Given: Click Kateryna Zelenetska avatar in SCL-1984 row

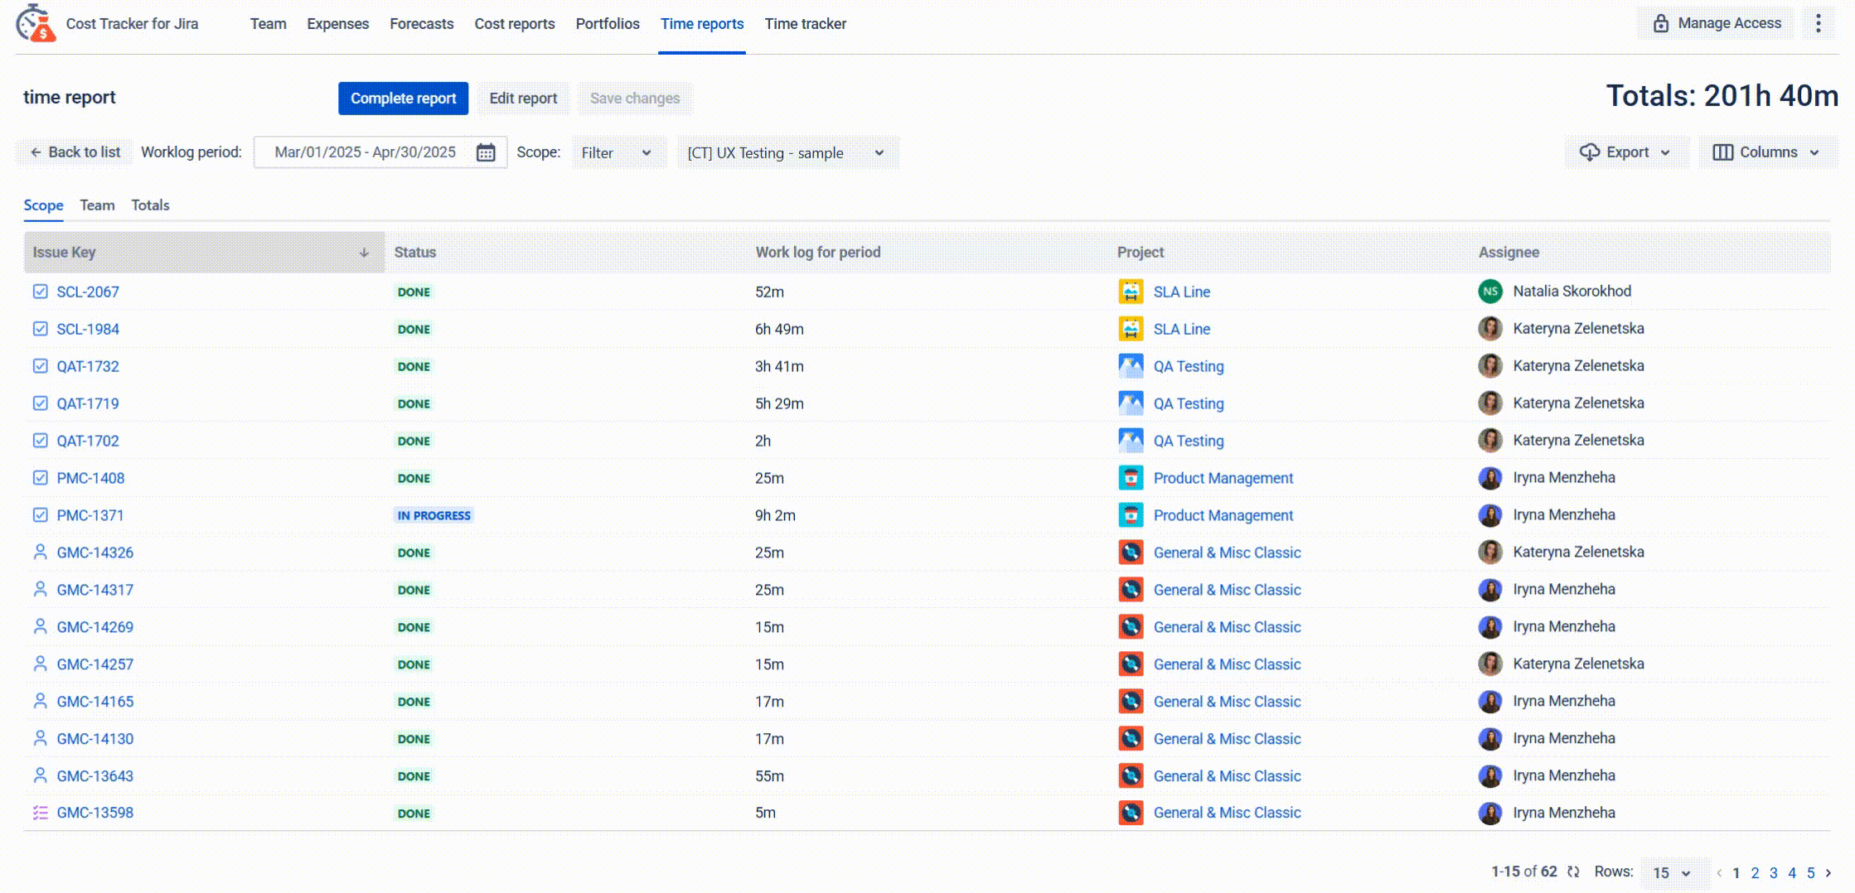Looking at the screenshot, I should pyautogui.click(x=1490, y=328).
